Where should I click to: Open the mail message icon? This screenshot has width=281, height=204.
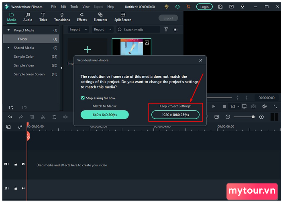point(231,7)
